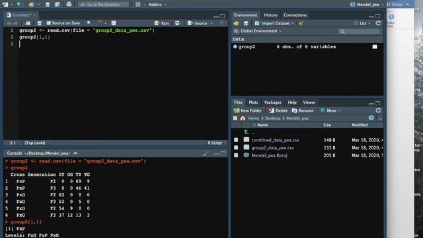Click the Workspace panes grid icon
The width and height of the screenshot is (423, 238).
point(138,5)
